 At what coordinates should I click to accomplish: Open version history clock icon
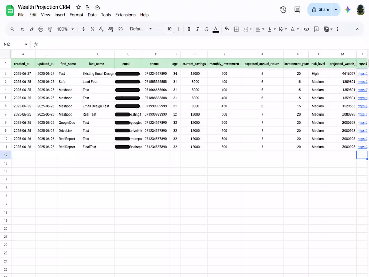(283, 10)
